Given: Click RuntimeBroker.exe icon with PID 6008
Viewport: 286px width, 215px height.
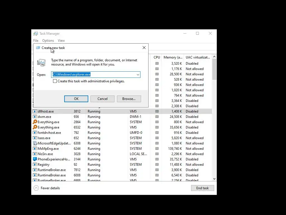Looking at the screenshot, I should (x=35, y=175).
